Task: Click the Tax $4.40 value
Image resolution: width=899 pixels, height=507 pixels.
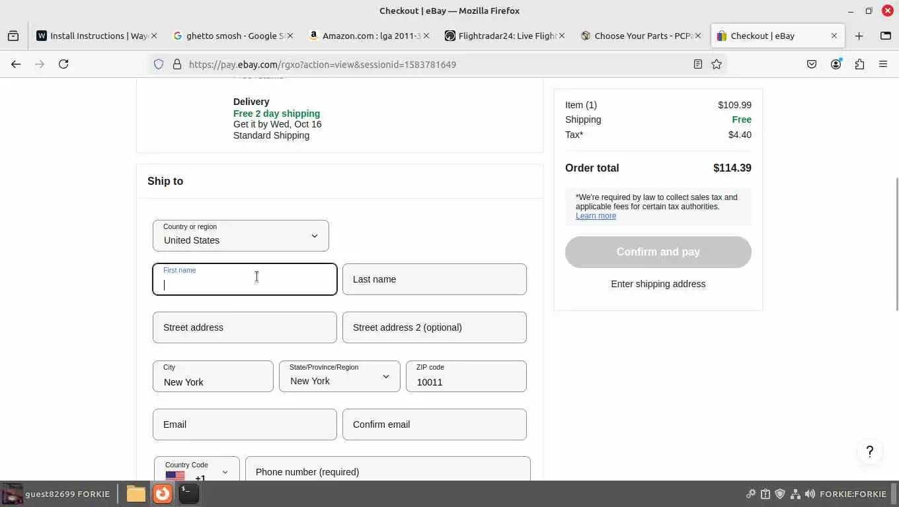Action: pos(740,135)
